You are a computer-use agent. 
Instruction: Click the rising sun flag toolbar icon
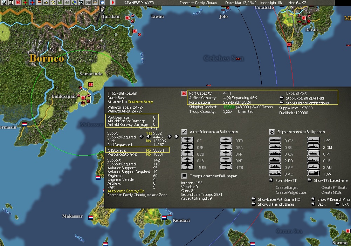tap(18, 2)
